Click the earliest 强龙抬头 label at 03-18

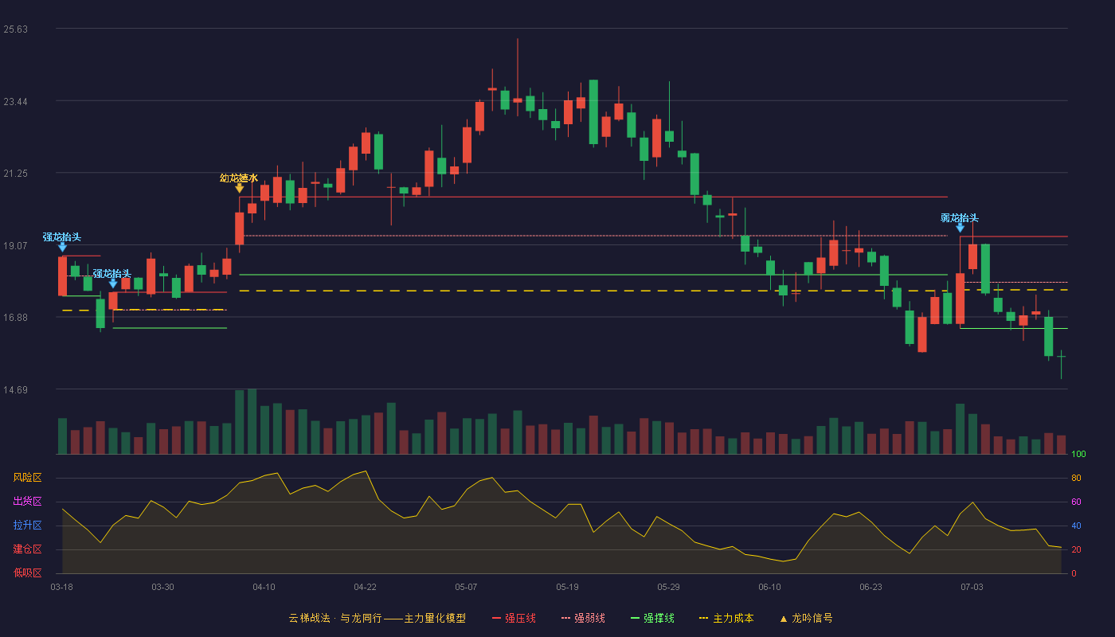click(x=62, y=236)
